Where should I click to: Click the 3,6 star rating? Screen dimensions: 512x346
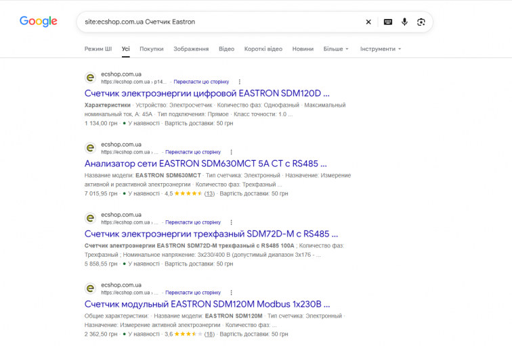point(184,335)
